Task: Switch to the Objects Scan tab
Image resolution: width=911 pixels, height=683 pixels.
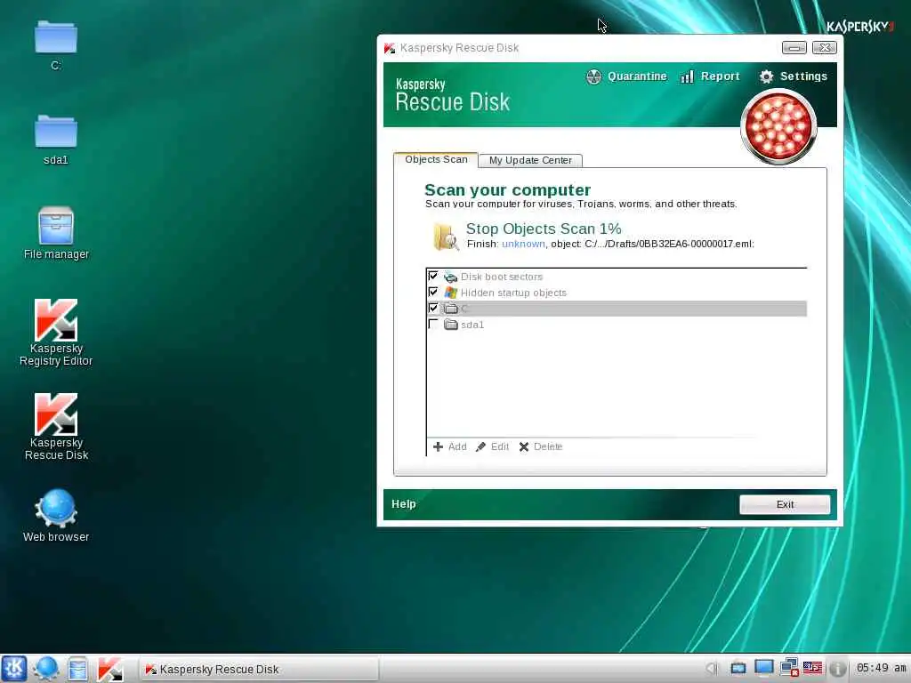Action: click(x=436, y=160)
